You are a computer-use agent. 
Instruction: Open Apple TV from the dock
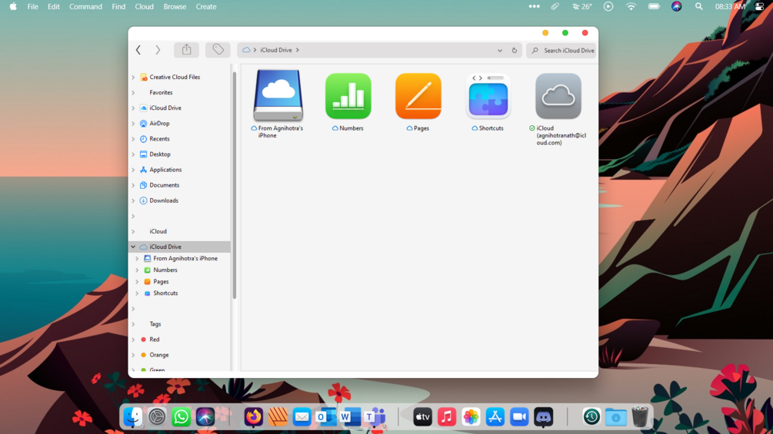pos(422,417)
